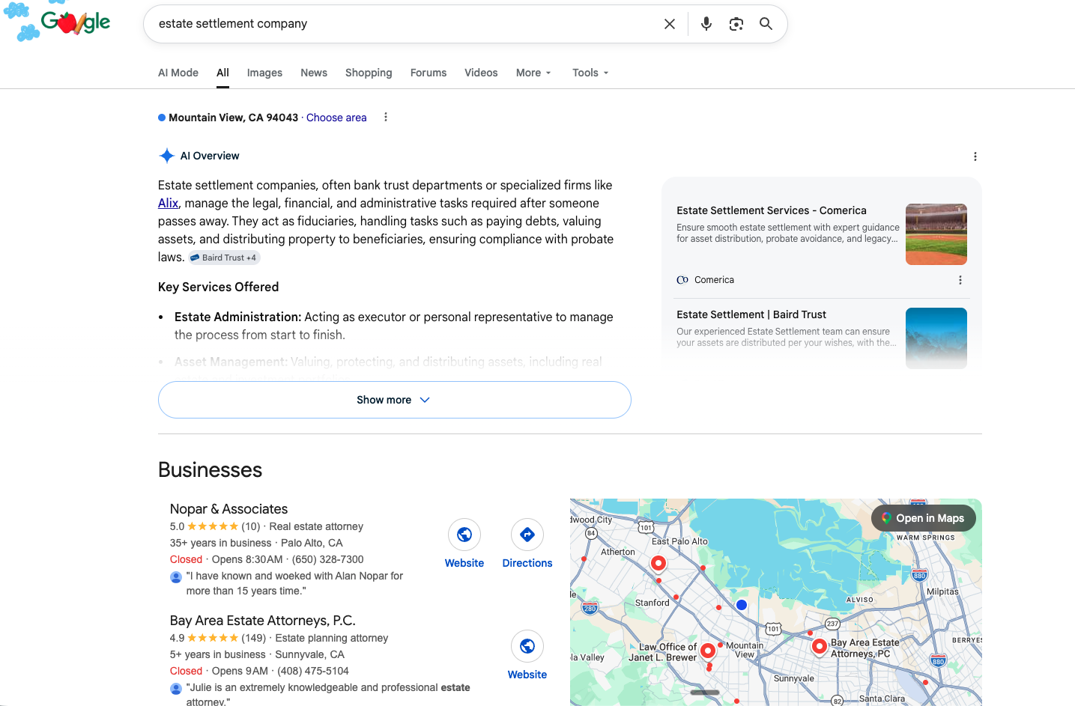Click Choose area link

336,118
